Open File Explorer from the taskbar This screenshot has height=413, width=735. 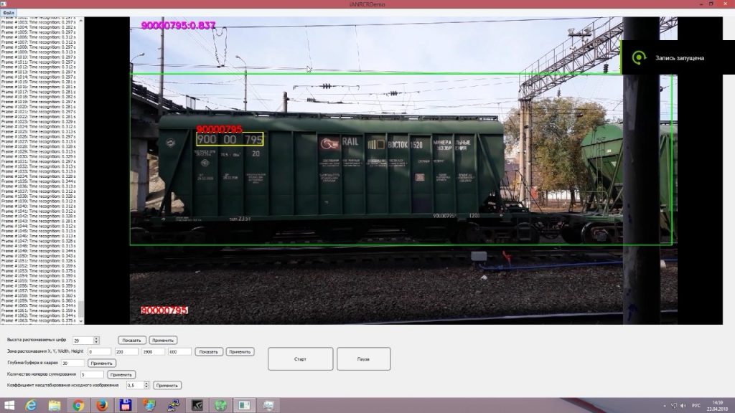tap(55, 405)
